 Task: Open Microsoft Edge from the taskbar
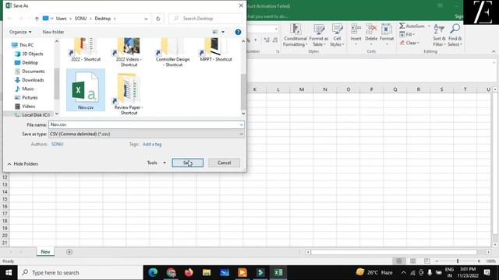[x=153, y=273]
